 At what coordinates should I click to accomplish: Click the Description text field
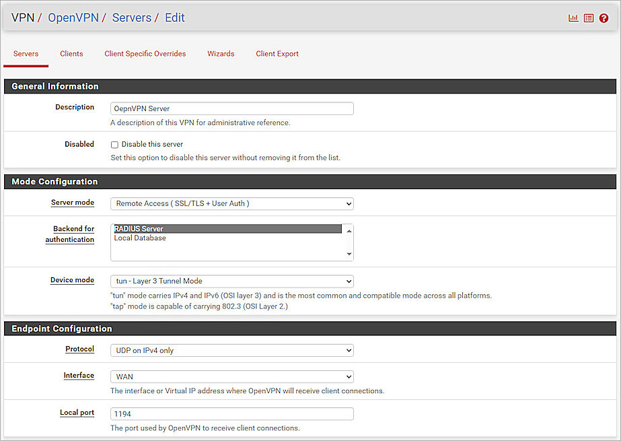(232, 108)
